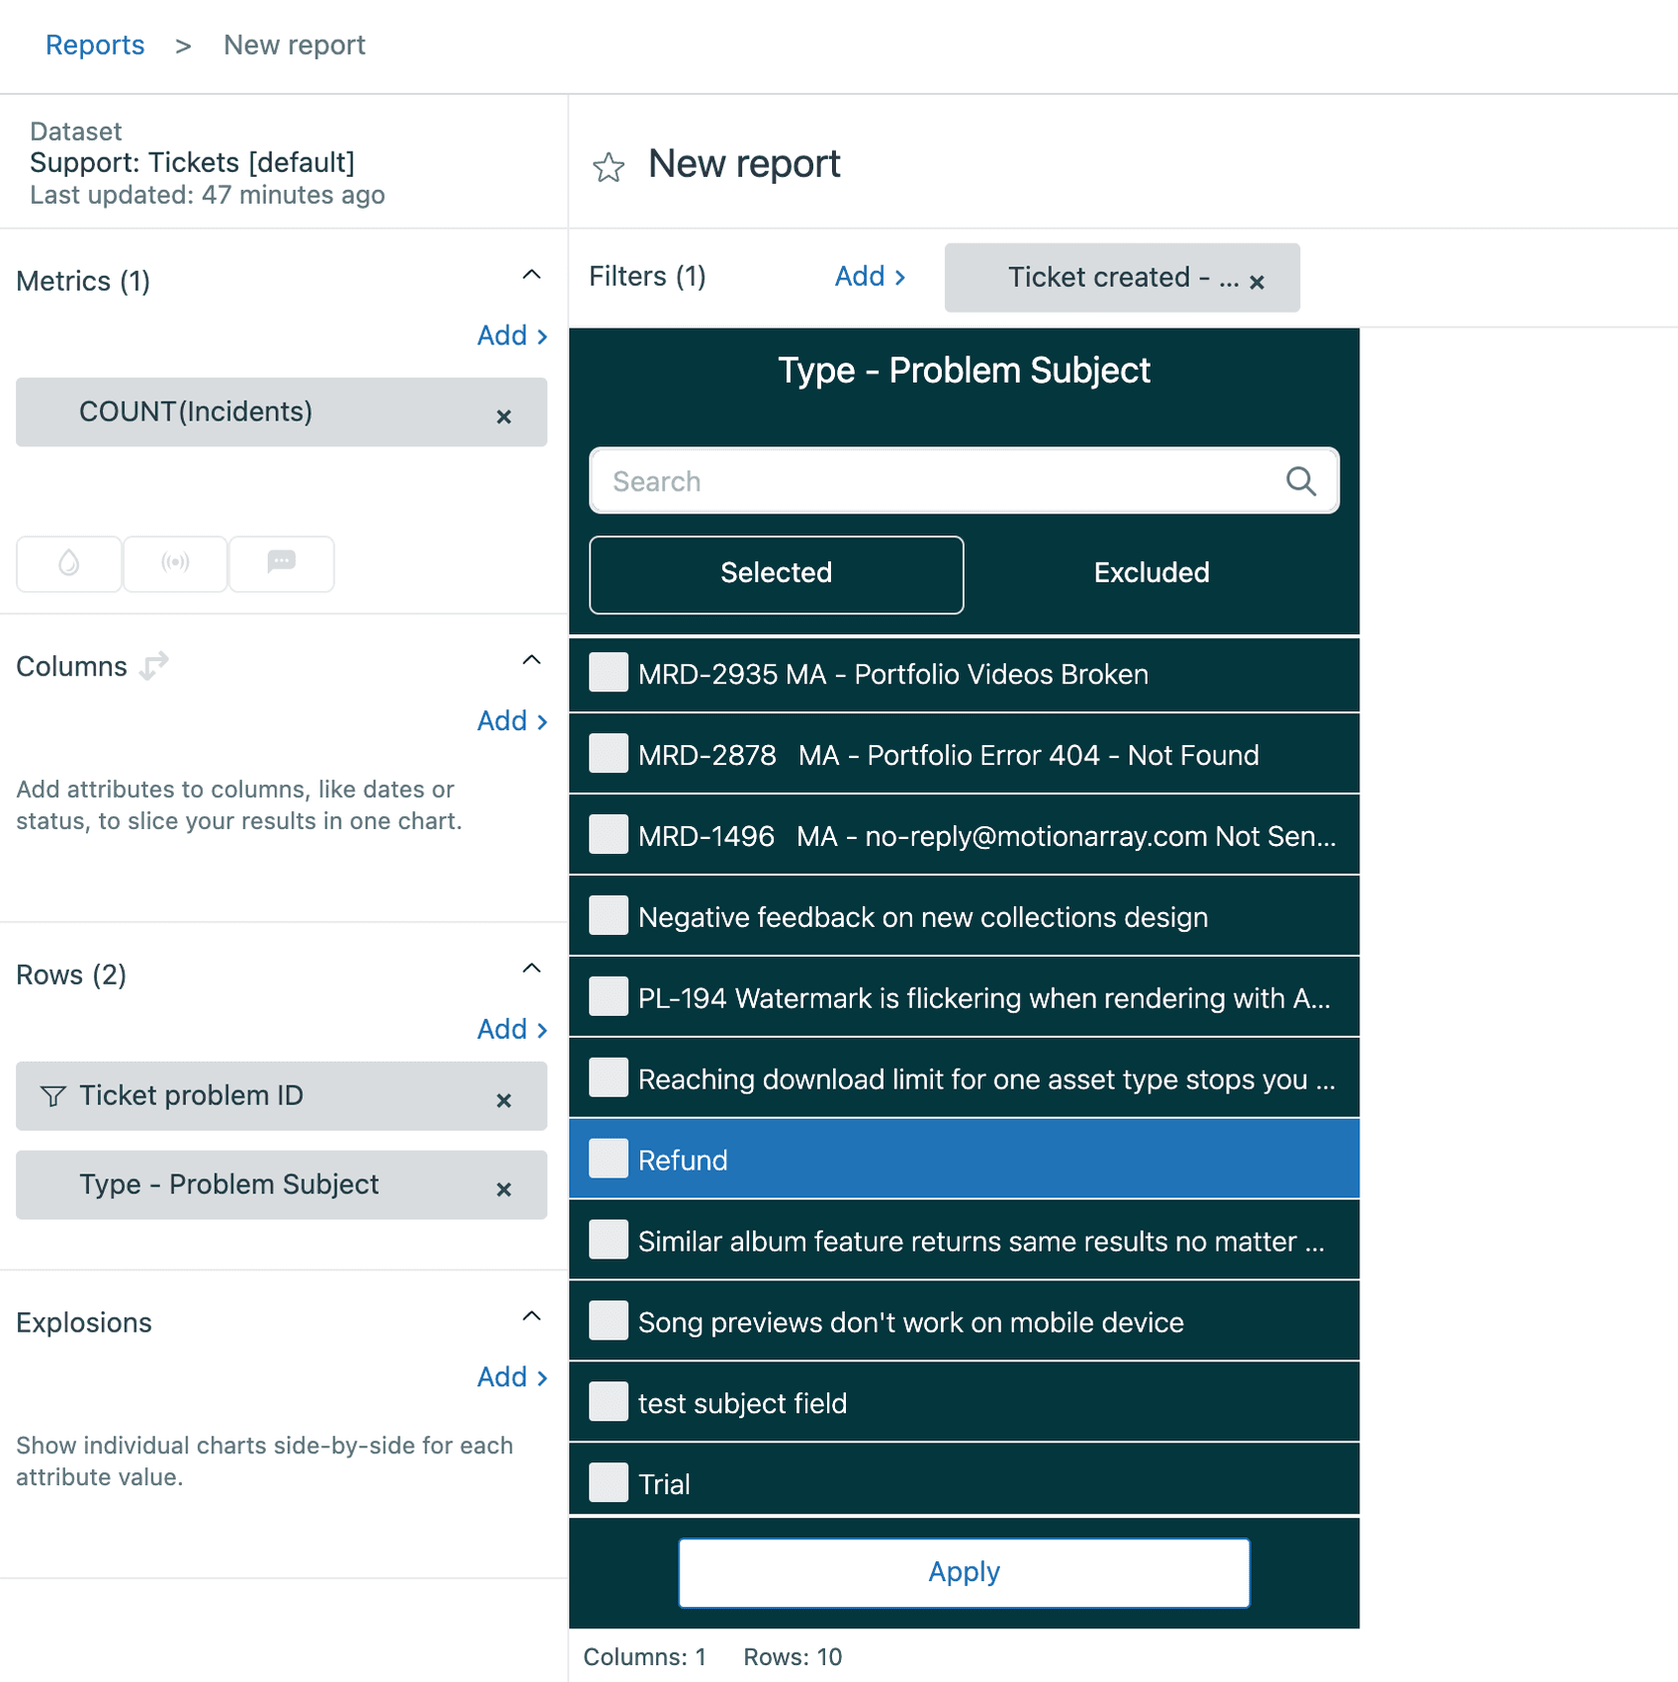Check the Trial checkbox
The image size is (1678, 1682).
(x=607, y=1482)
